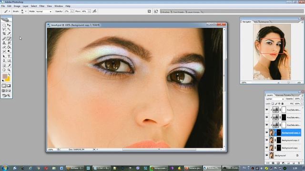Toggle lock image pixels option
Viewport: 305px width, 171px height.
[276, 104]
